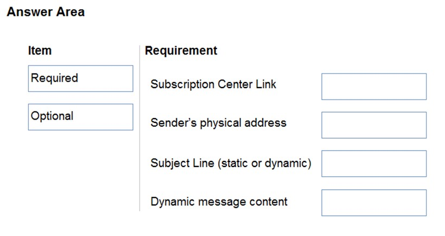Click the word "Subscription" in the first requirement
Screen dimensions: 445x236
tap(183, 84)
